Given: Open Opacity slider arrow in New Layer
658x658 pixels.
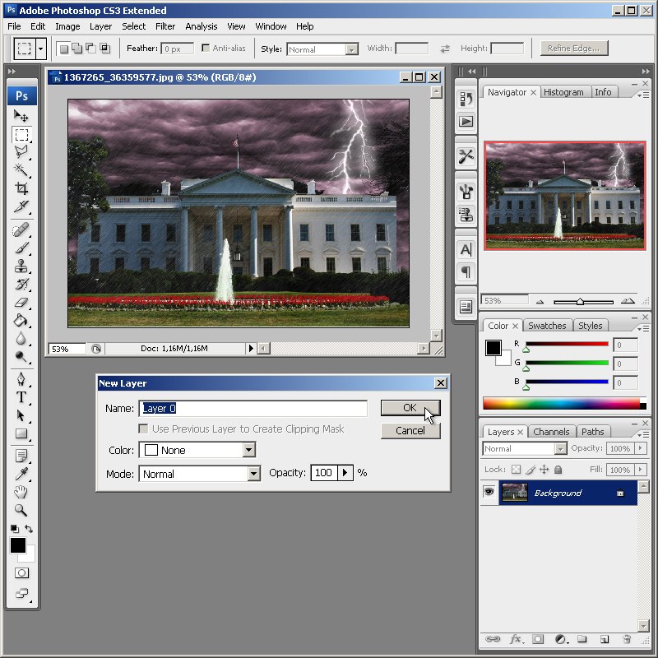Looking at the screenshot, I should click(345, 473).
